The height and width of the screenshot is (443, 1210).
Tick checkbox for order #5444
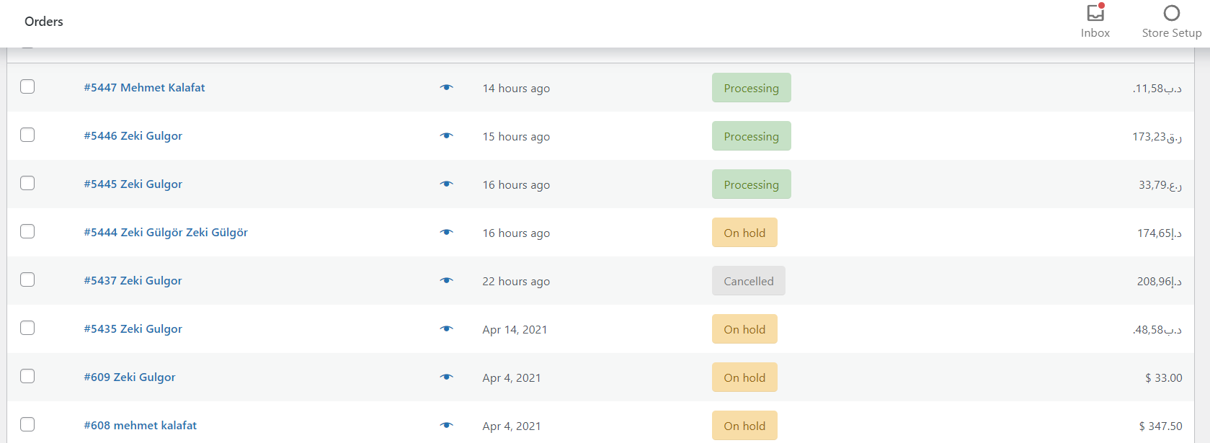click(x=27, y=231)
